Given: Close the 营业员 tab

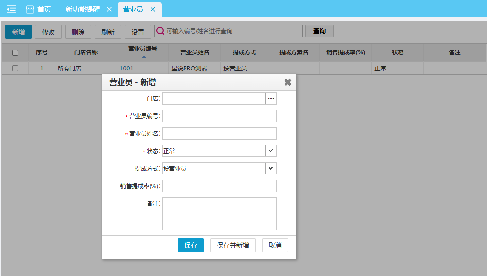Looking at the screenshot, I should (153, 9).
